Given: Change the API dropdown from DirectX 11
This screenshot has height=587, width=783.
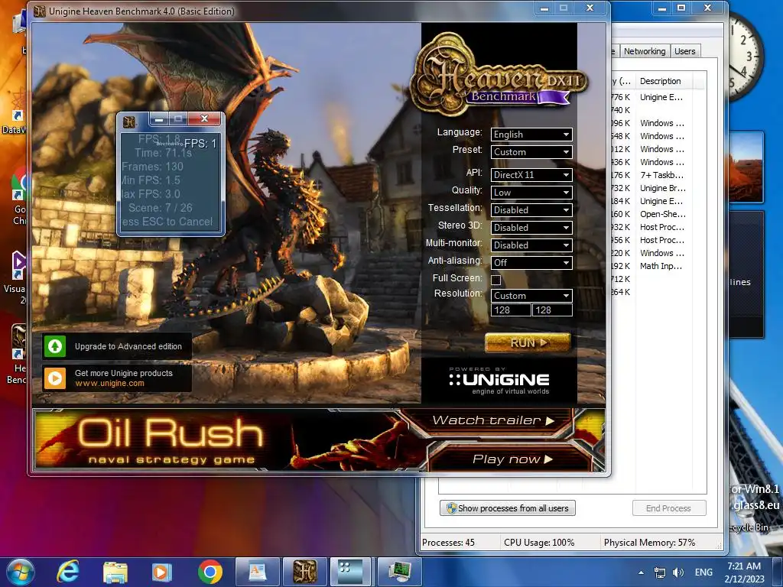Looking at the screenshot, I should (531, 175).
